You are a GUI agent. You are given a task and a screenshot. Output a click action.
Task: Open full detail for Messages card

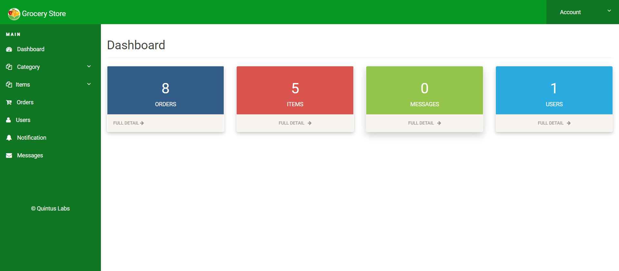[421, 123]
